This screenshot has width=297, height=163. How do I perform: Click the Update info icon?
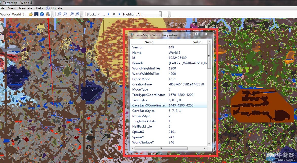pyautogui.click(x=48, y=8)
